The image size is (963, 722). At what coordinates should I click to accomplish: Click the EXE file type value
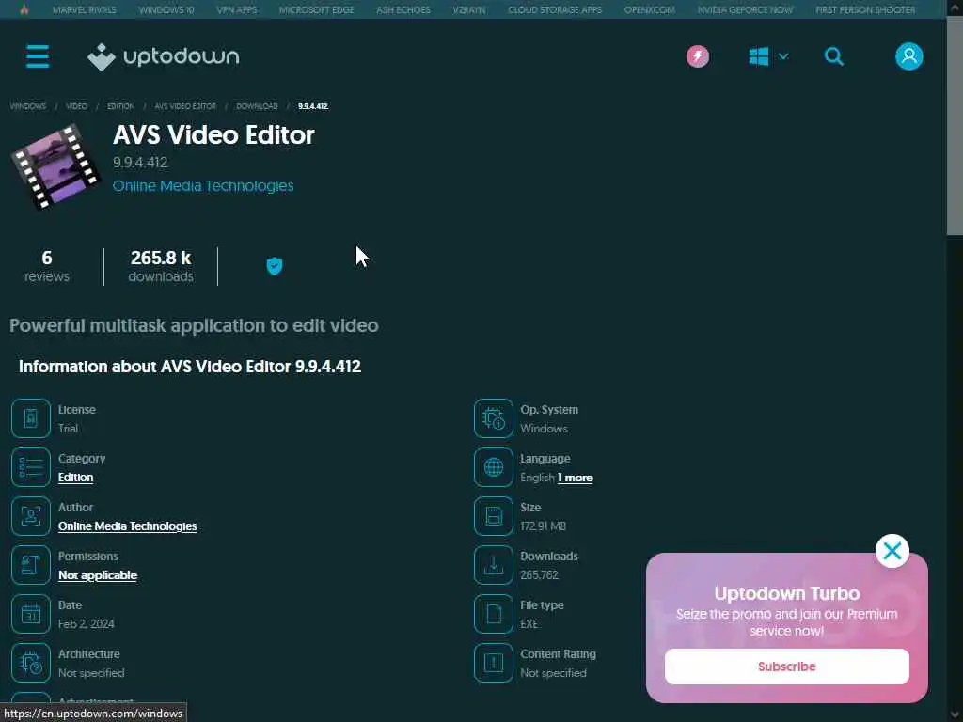click(x=529, y=624)
